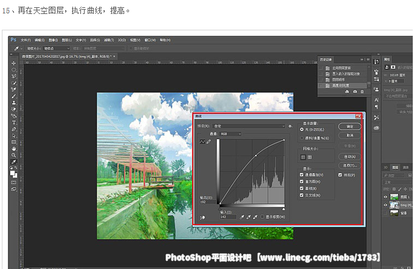Pick the gray point eyedropper in Curves
The height and width of the screenshot is (269, 414).
(248, 217)
